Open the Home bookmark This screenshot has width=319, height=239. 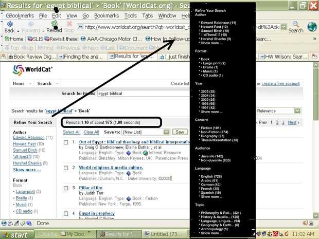tap(14, 39)
